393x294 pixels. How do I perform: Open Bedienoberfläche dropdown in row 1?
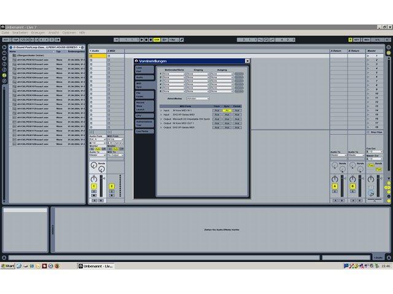tap(174, 74)
